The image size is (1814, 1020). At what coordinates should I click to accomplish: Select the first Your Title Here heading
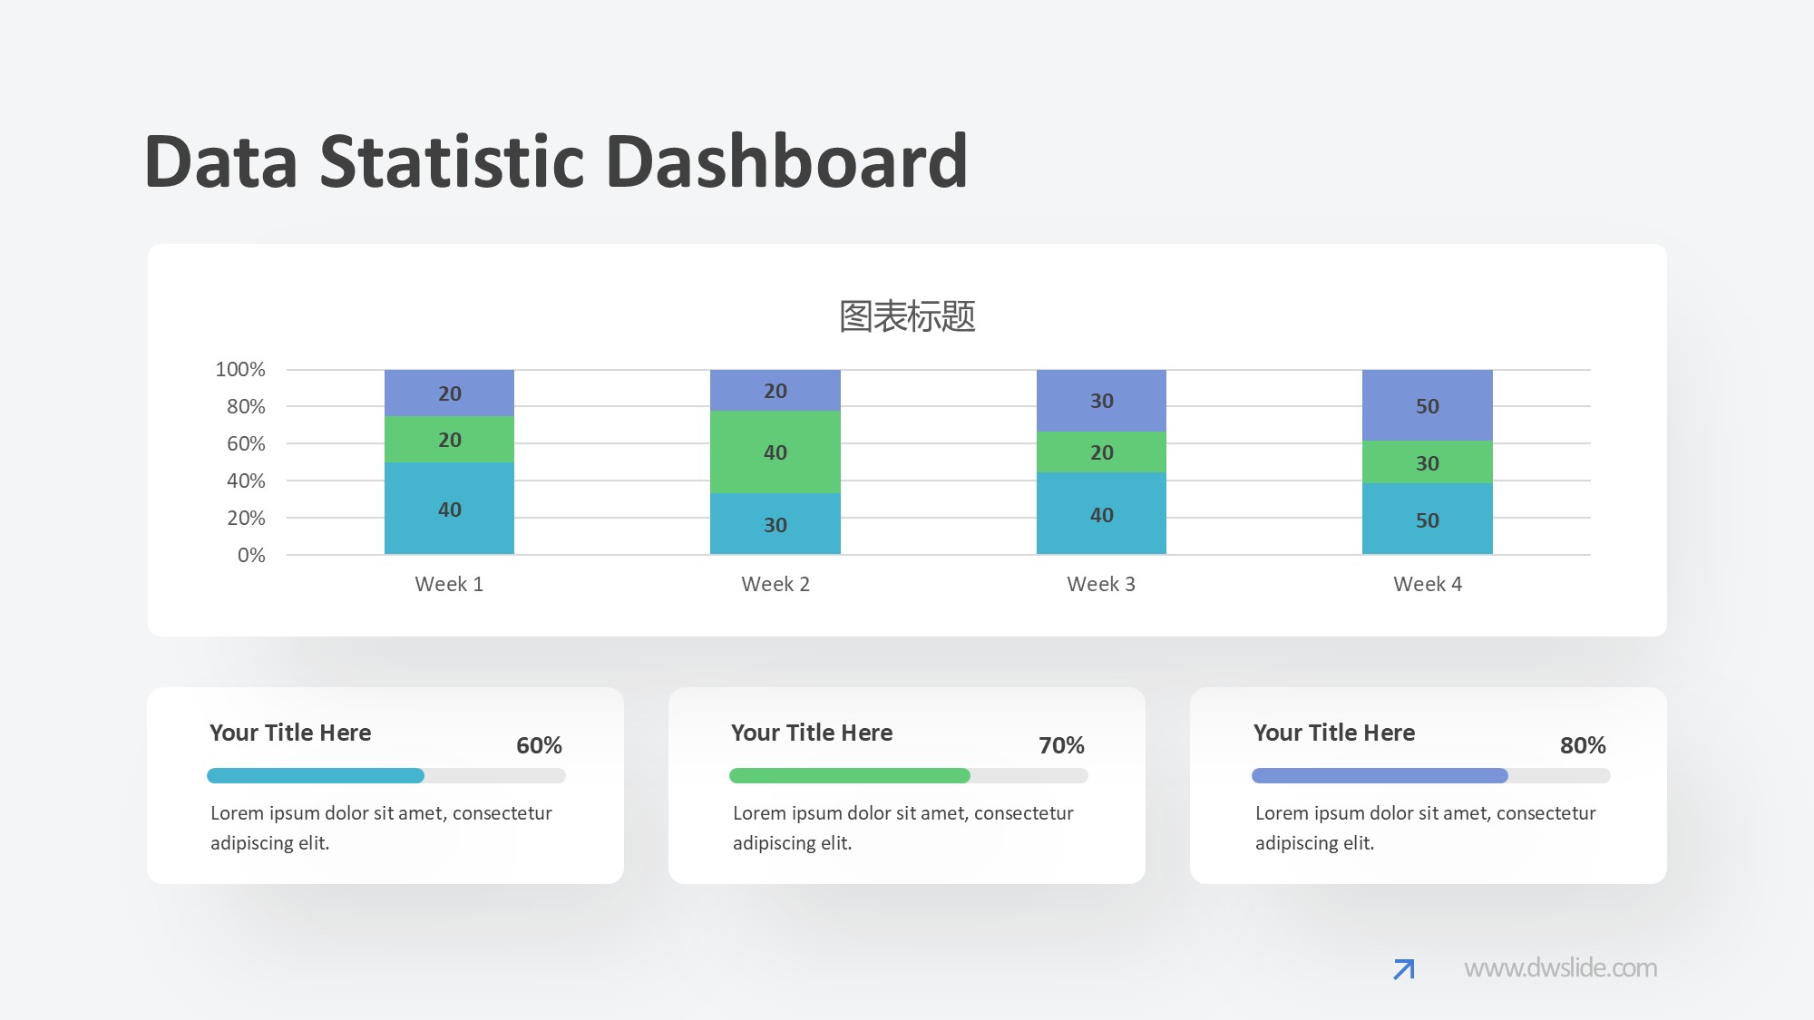pyautogui.click(x=290, y=733)
